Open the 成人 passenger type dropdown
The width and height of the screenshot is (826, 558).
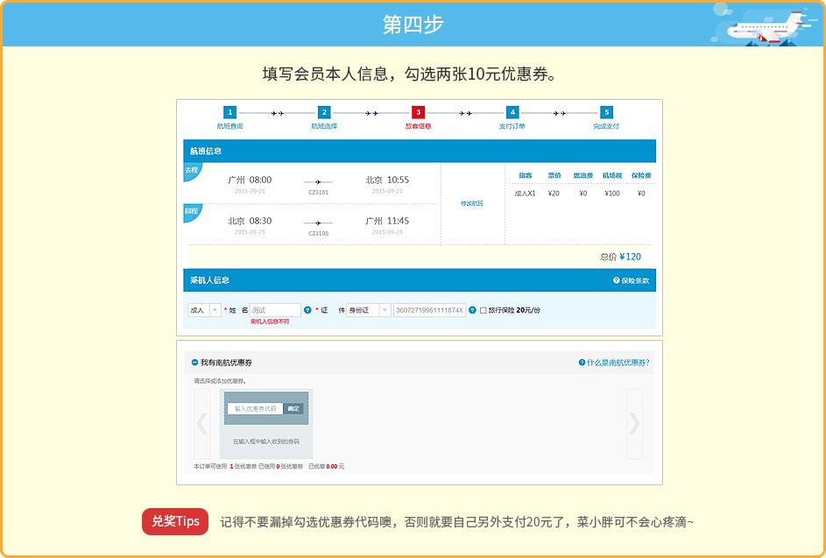[203, 310]
